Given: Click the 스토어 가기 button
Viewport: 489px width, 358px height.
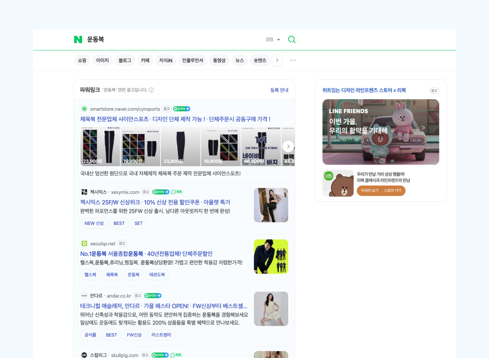Looking at the screenshot, I should 393,190.
